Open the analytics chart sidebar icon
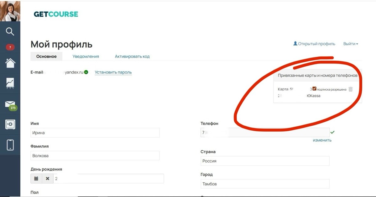Viewport: 376px width, 197px height. [x=10, y=83]
